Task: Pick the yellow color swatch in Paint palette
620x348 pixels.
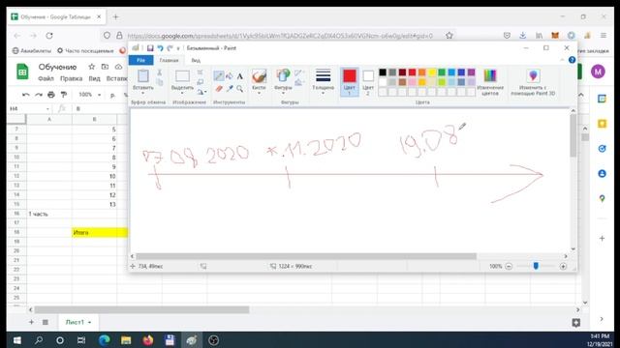Action: click(x=432, y=72)
